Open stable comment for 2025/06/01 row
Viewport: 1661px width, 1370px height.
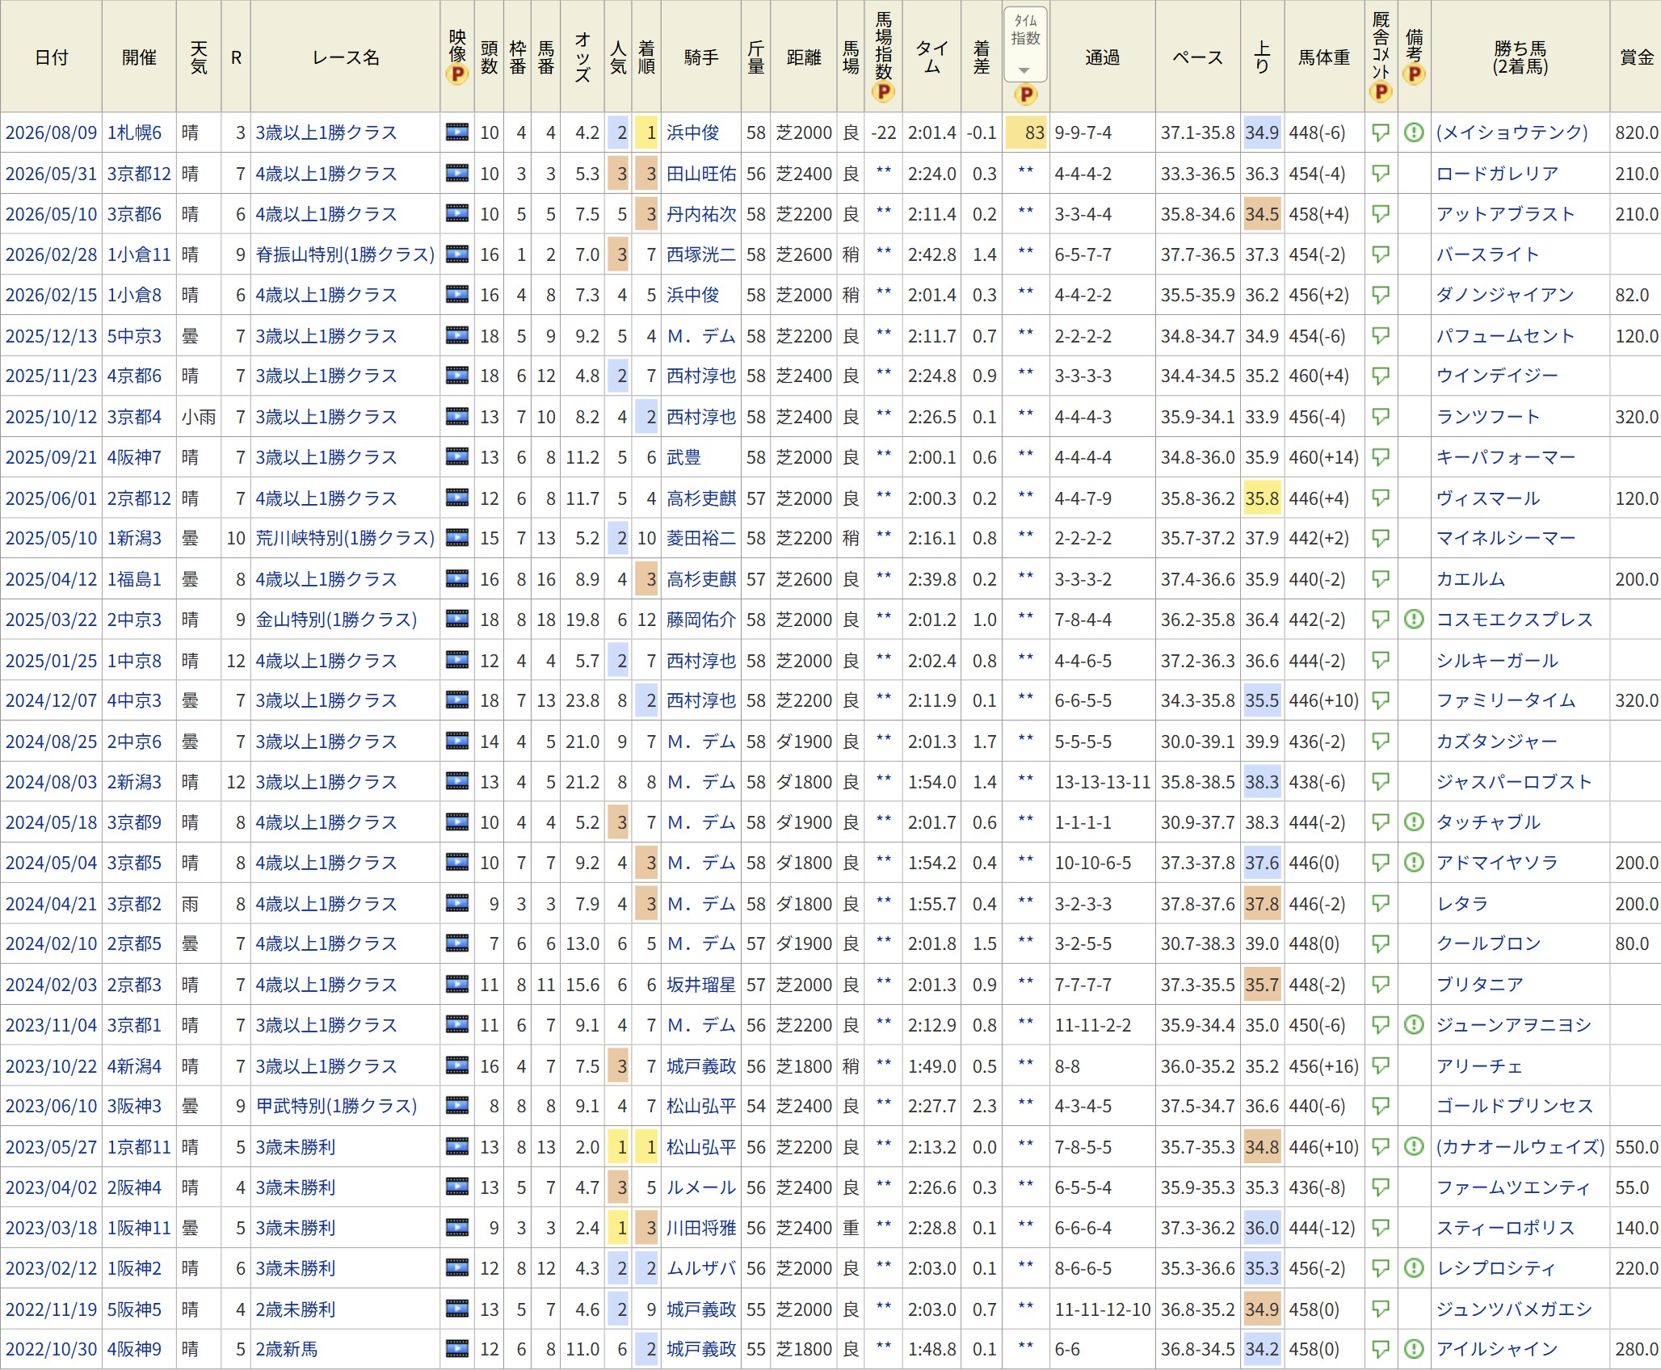1381,498
